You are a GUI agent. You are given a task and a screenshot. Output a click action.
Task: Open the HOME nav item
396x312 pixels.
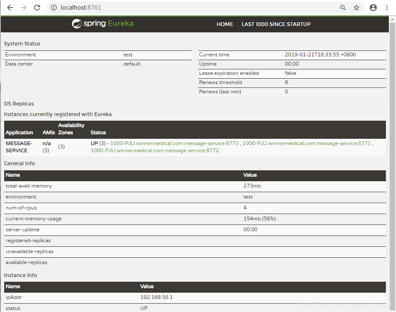(225, 24)
